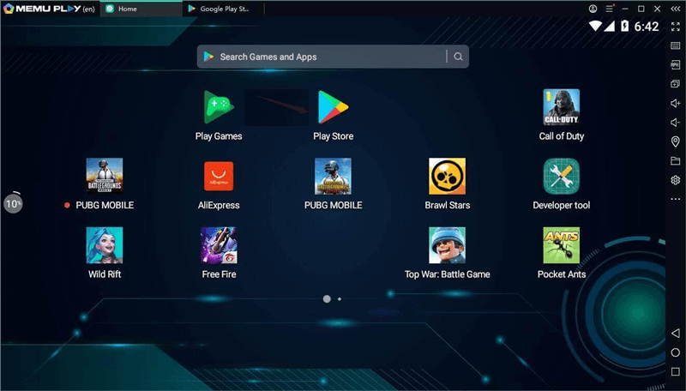Viewport: 686px width, 391px height.
Task: Expand more sidebar tools via three dots
Action: [675, 199]
